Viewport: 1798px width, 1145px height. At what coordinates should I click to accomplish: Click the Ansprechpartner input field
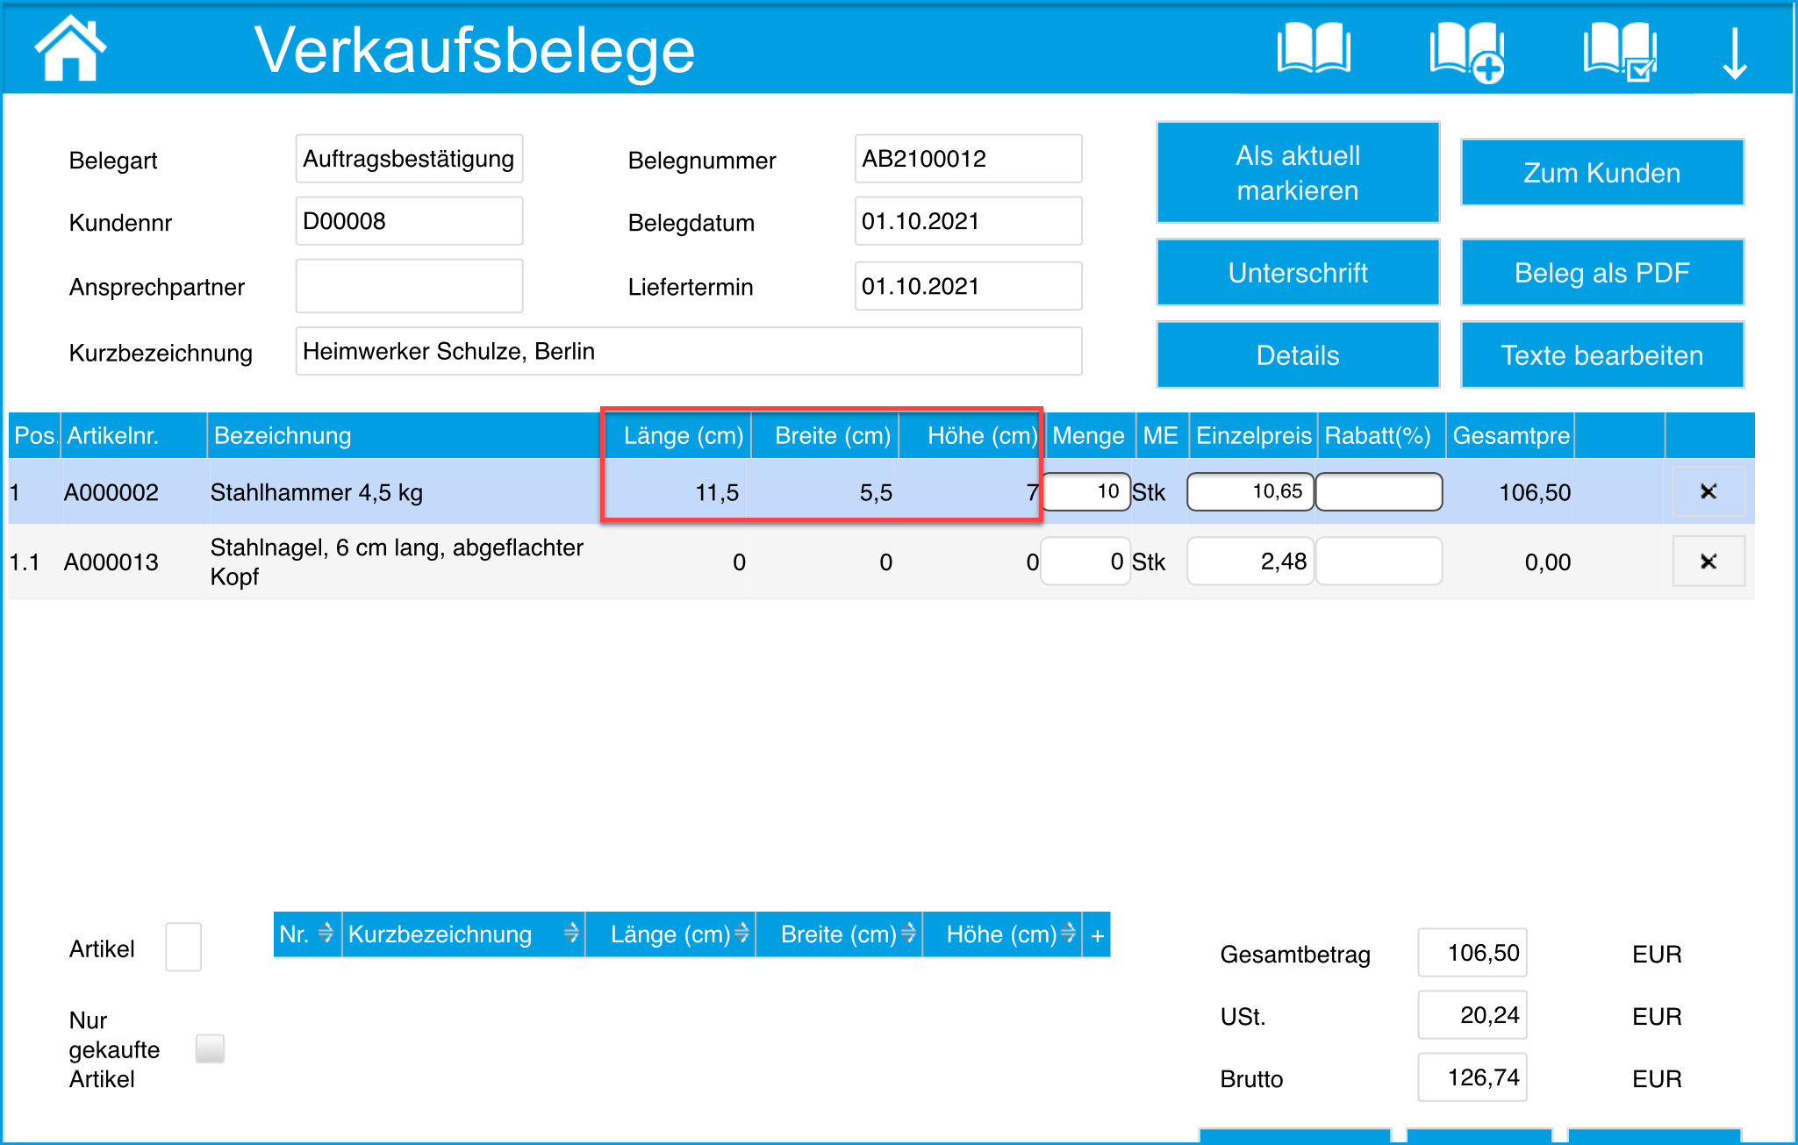(409, 286)
